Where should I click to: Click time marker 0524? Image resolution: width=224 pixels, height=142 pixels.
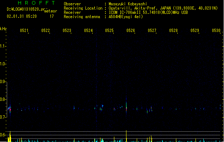click(88, 31)
